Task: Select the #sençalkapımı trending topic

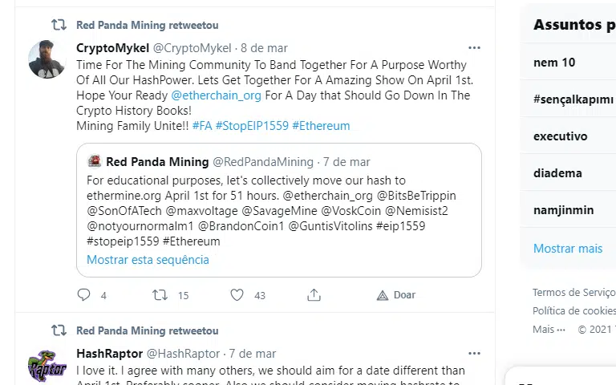Action: (x=573, y=99)
